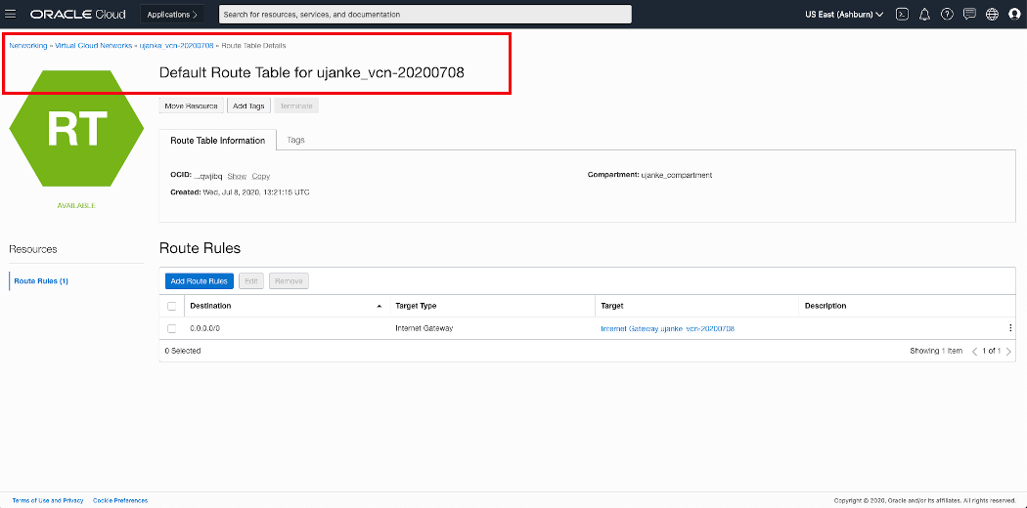Check the 0.0.0.0/0 route rule checkbox
Image resolution: width=1027 pixels, height=508 pixels.
tap(171, 329)
